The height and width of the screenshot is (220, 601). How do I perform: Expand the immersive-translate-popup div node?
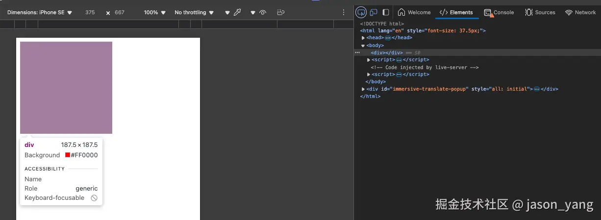(363, 89)
